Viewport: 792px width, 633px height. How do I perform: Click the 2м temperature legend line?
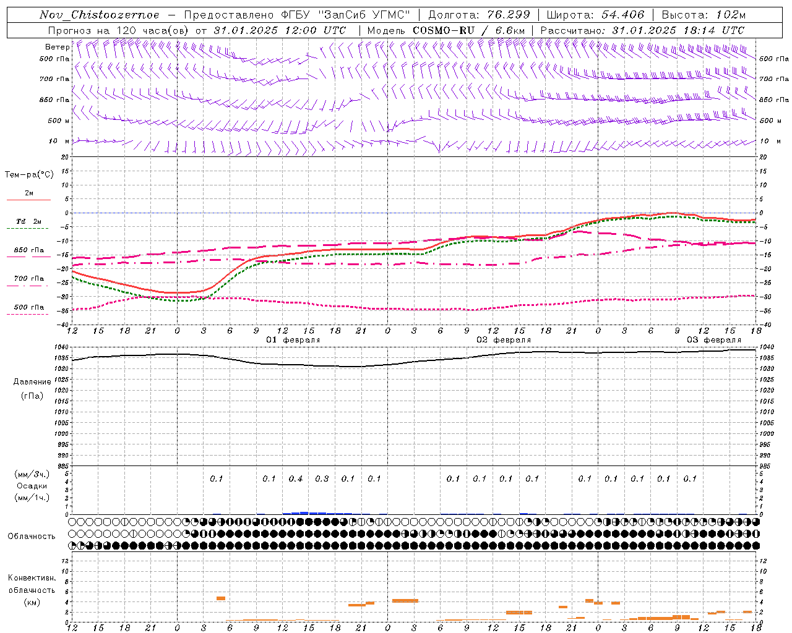[x=28, y=196]
